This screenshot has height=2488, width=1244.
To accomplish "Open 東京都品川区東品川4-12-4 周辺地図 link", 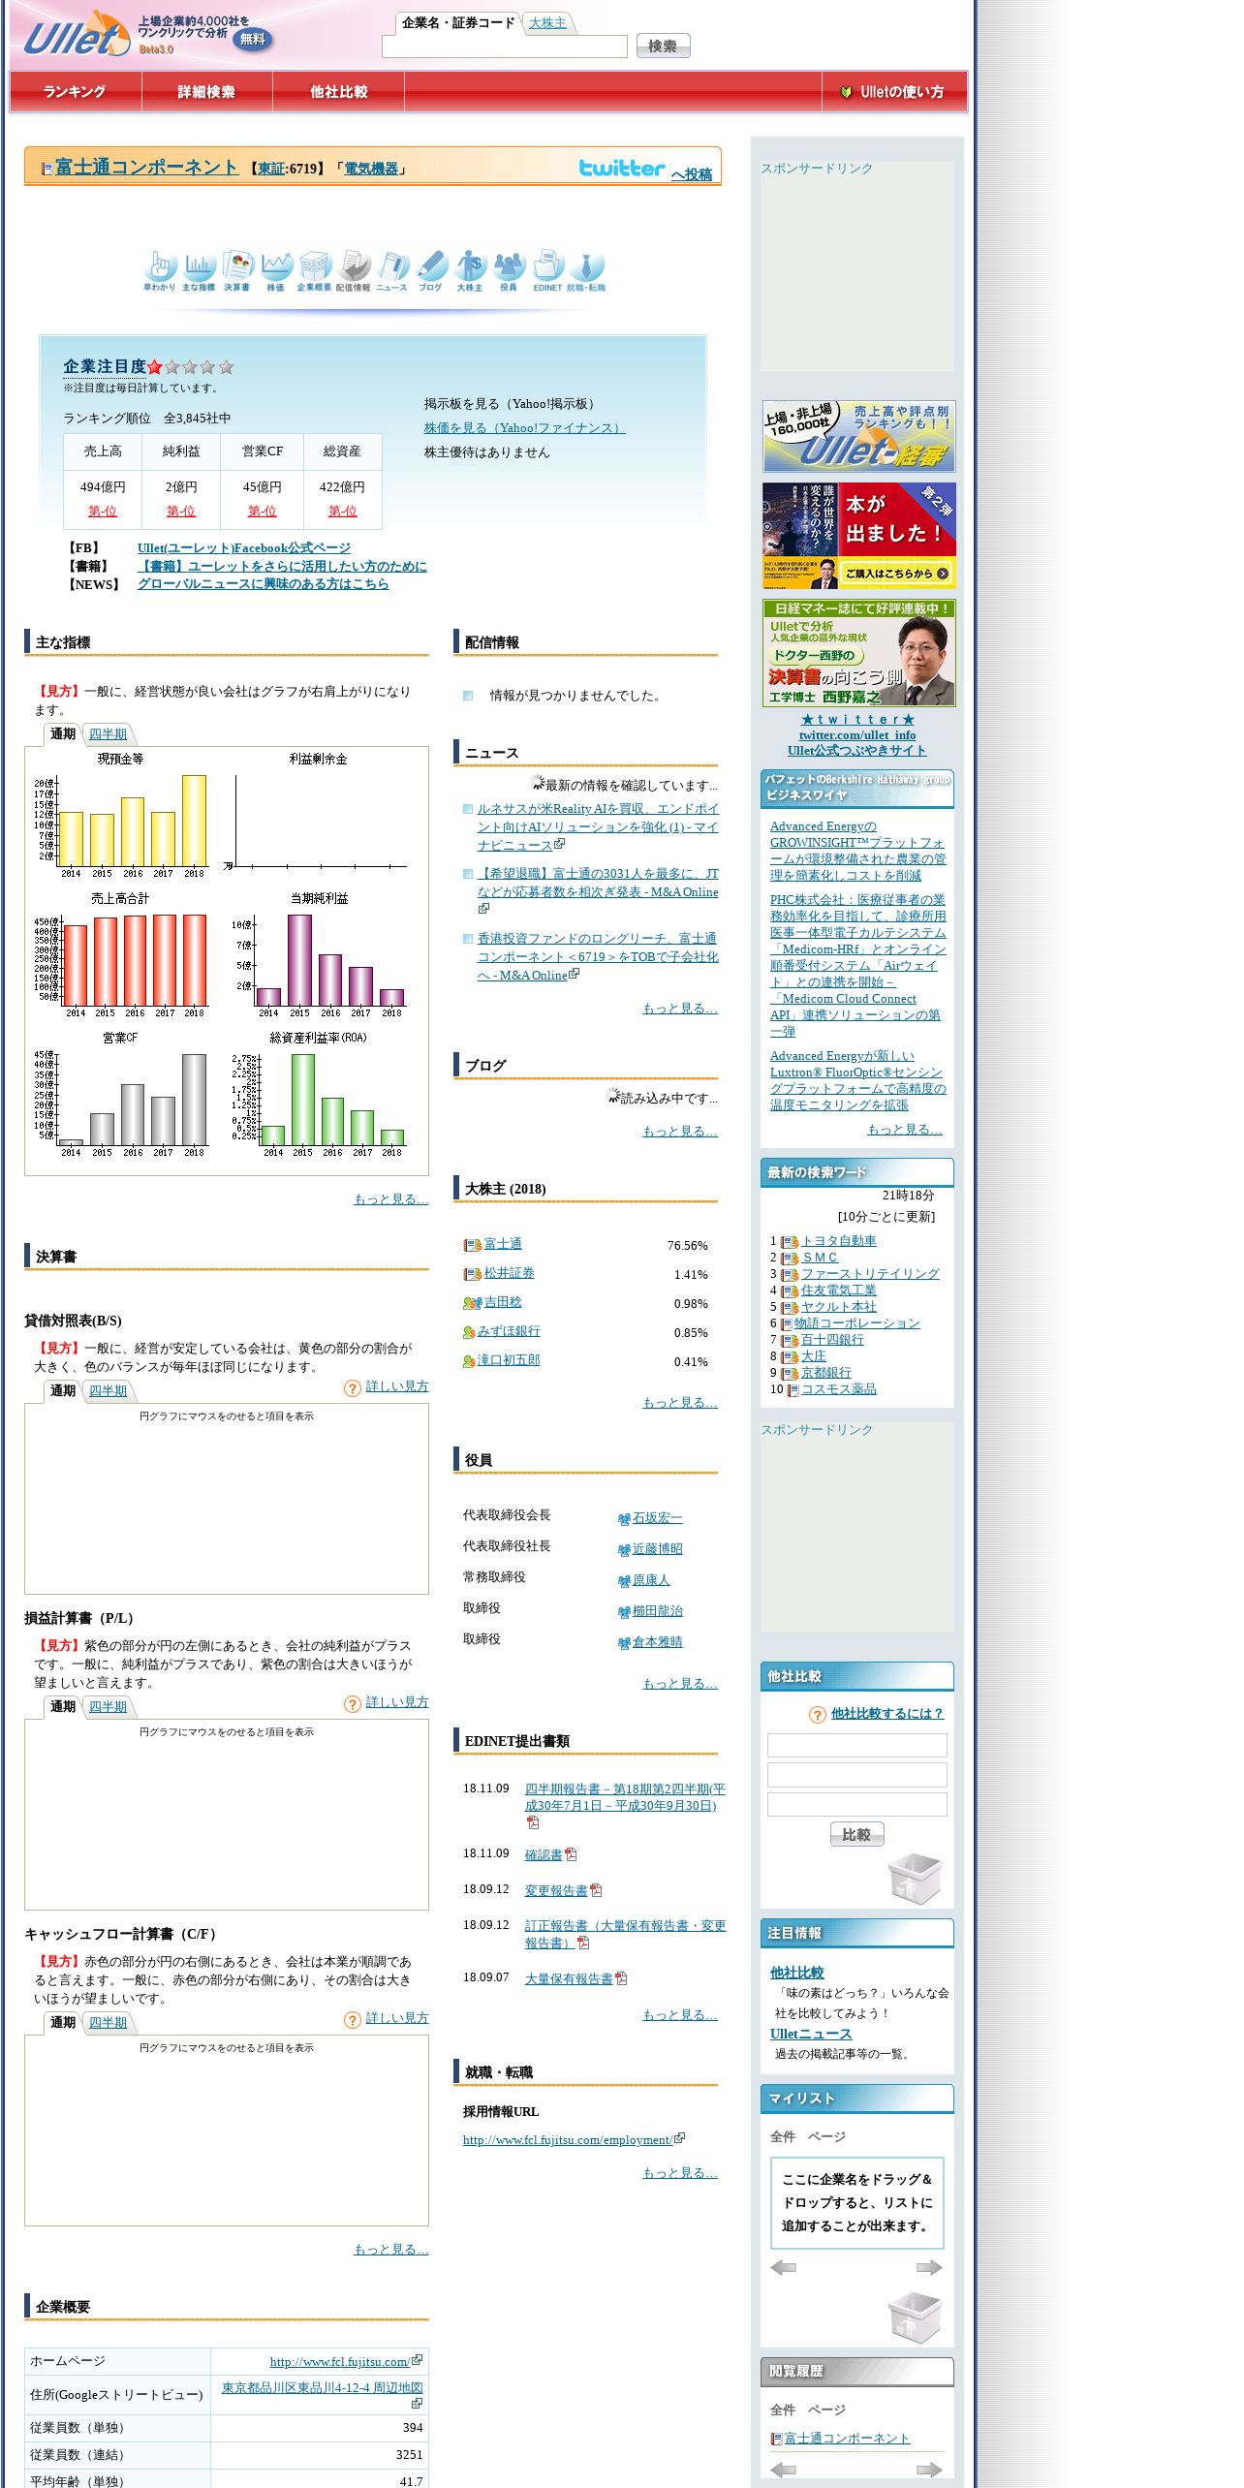I will (323, 2388).
